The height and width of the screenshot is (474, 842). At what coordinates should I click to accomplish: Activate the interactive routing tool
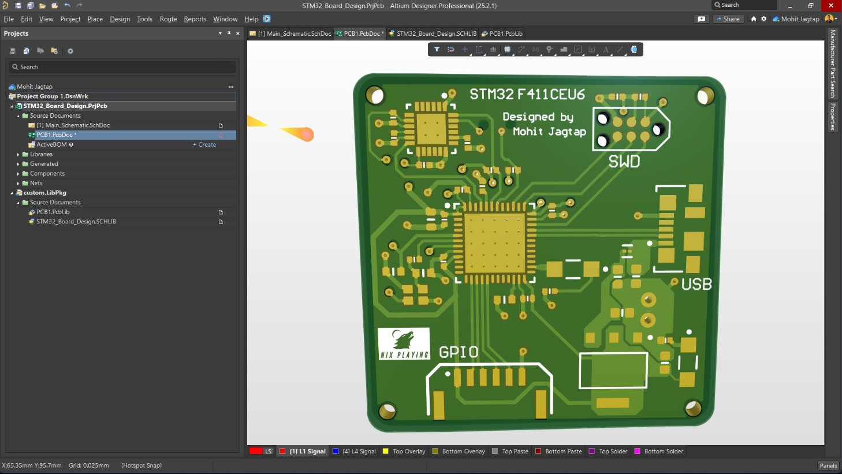521,50
